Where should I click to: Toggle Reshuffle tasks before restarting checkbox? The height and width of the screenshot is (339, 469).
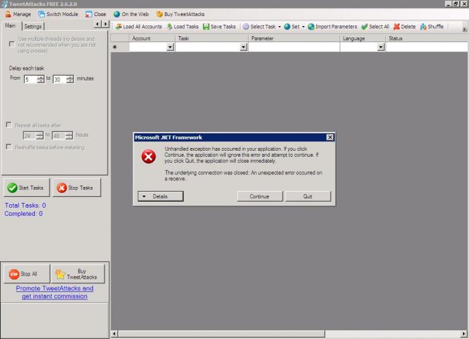9,147
